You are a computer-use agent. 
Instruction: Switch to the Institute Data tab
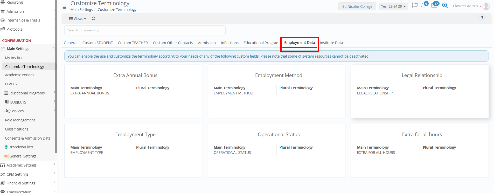click(x=331, y=43)
